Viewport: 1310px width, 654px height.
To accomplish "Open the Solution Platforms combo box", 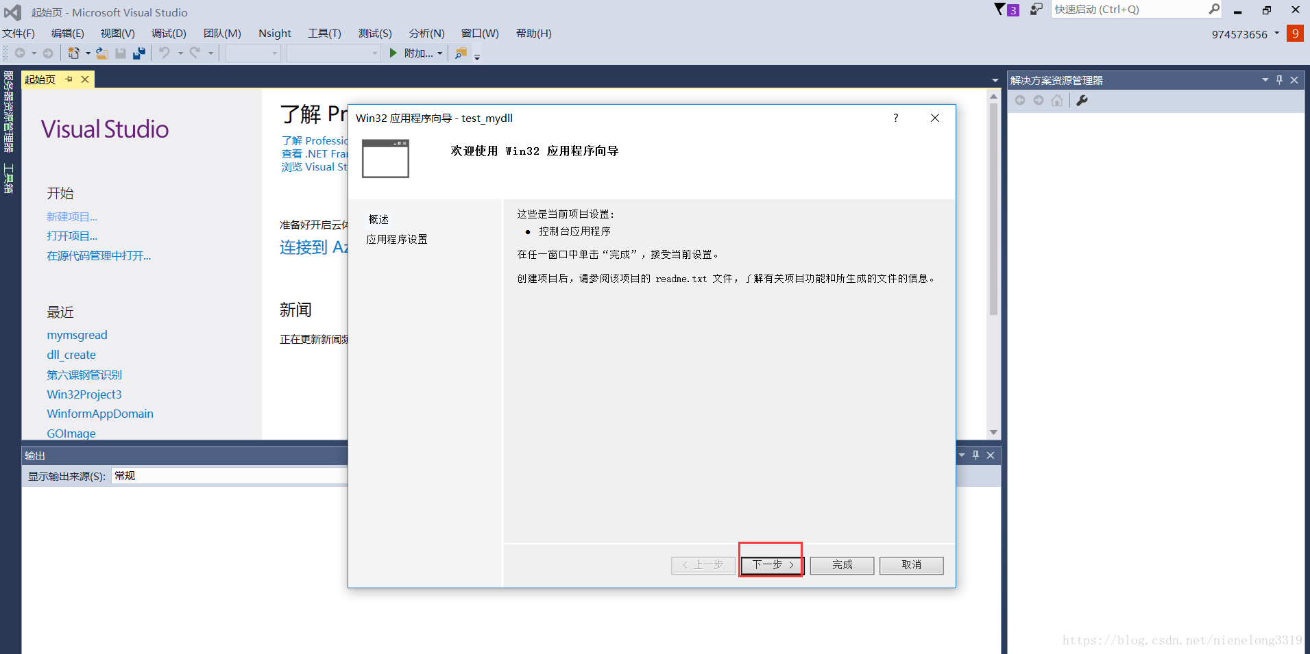I will click(333, 53).
